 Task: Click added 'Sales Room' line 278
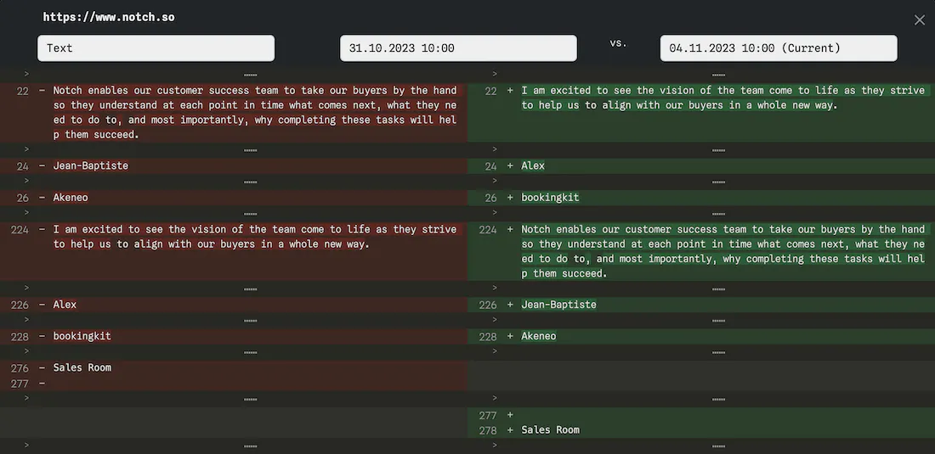[x=550, y=430]
